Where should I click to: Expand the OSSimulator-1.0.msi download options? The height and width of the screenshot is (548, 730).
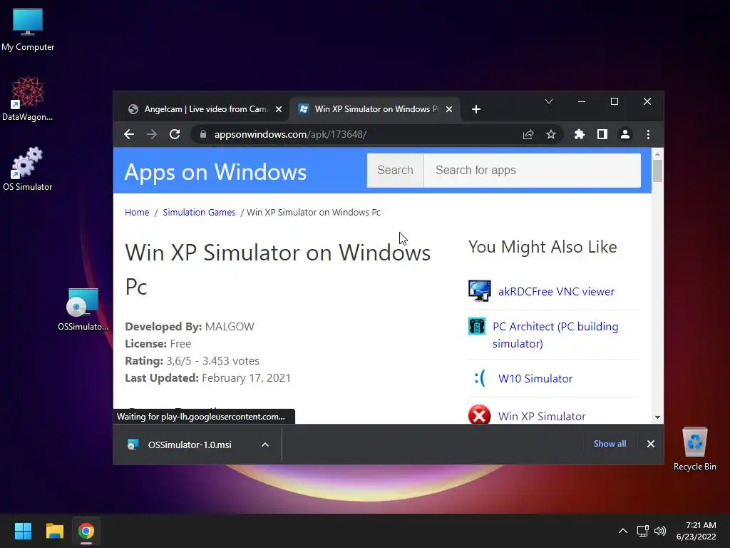click(x=265, y=445)
